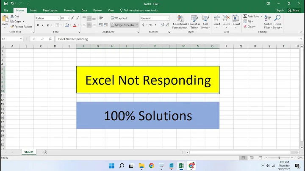Click the Insert Function fx icon
305x171 pixels.
click(50, 39)
